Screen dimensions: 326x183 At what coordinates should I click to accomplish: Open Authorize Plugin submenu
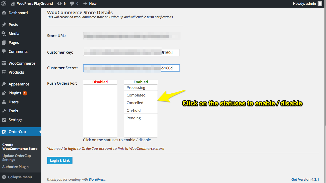(15, 167)
